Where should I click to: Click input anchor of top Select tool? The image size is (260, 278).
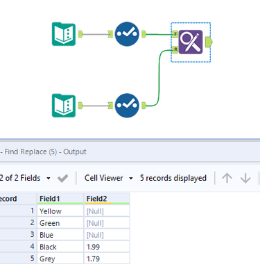click(x=110, y=34)
